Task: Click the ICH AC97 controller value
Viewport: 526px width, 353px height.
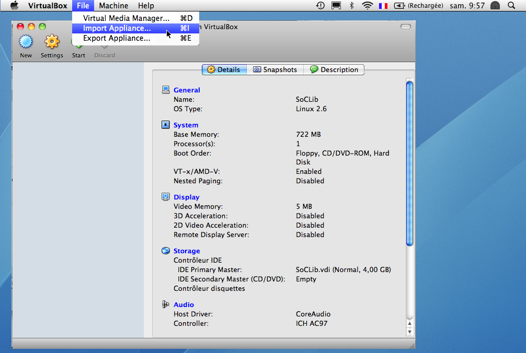Action: click(311, 323)
